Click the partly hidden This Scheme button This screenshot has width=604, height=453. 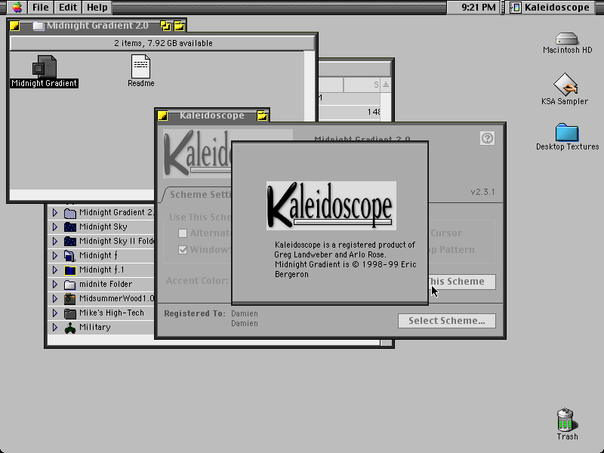(x=462, y=282)
